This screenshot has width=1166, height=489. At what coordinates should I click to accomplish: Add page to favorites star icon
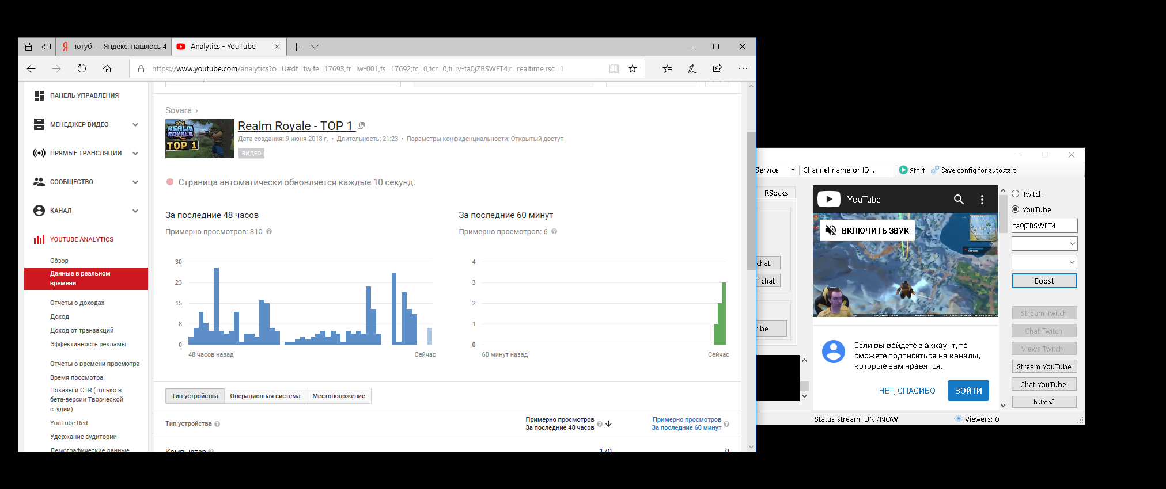pos(633,69)
